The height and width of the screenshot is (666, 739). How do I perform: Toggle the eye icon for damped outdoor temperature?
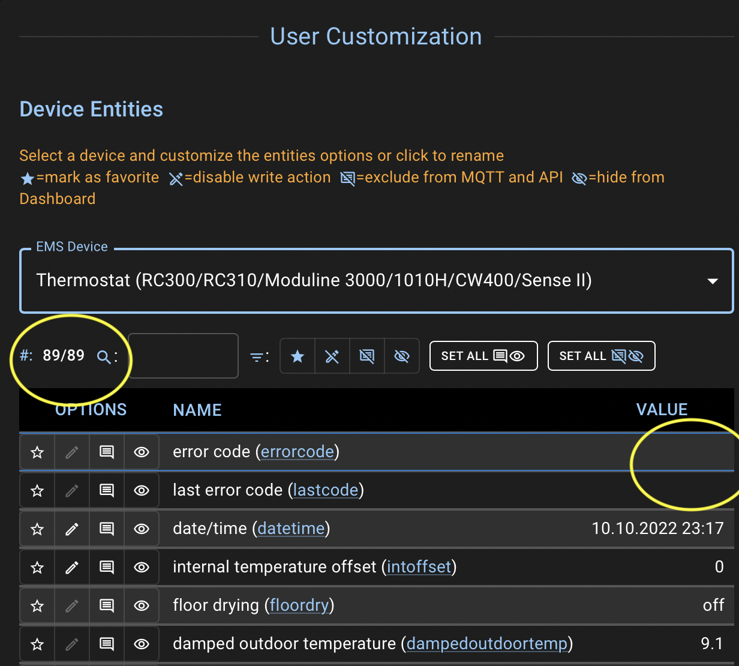coord(141,644)
